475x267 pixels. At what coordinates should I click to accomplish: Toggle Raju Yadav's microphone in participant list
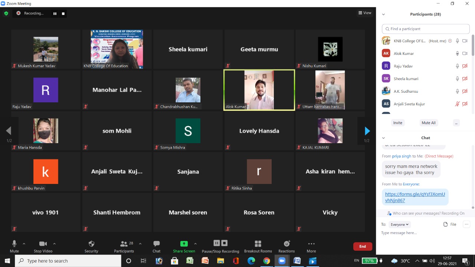[x=458, y=66]
